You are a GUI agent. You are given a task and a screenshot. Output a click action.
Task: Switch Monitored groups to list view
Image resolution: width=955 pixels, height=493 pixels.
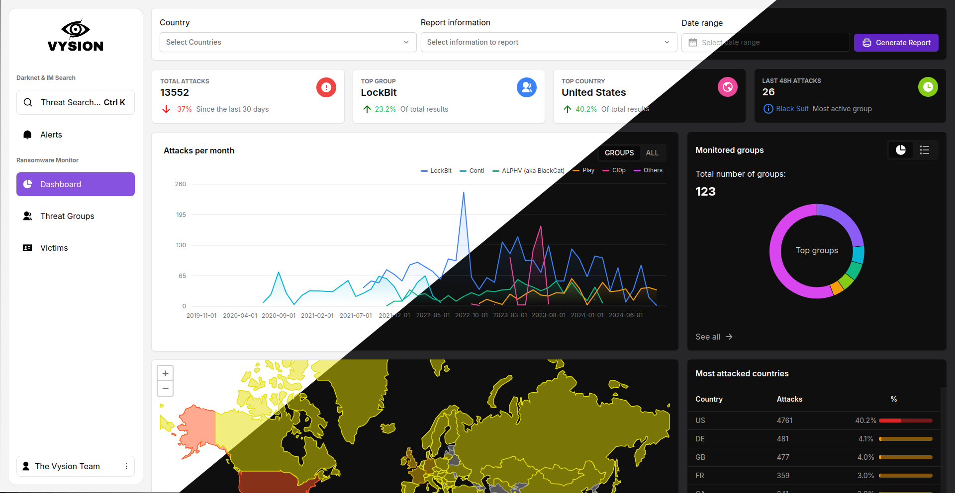click(x=925, y=150)
